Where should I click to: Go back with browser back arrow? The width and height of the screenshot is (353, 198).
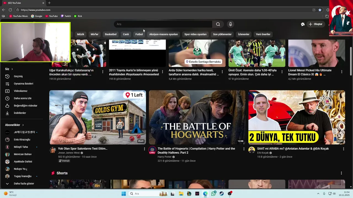(4, 10)
